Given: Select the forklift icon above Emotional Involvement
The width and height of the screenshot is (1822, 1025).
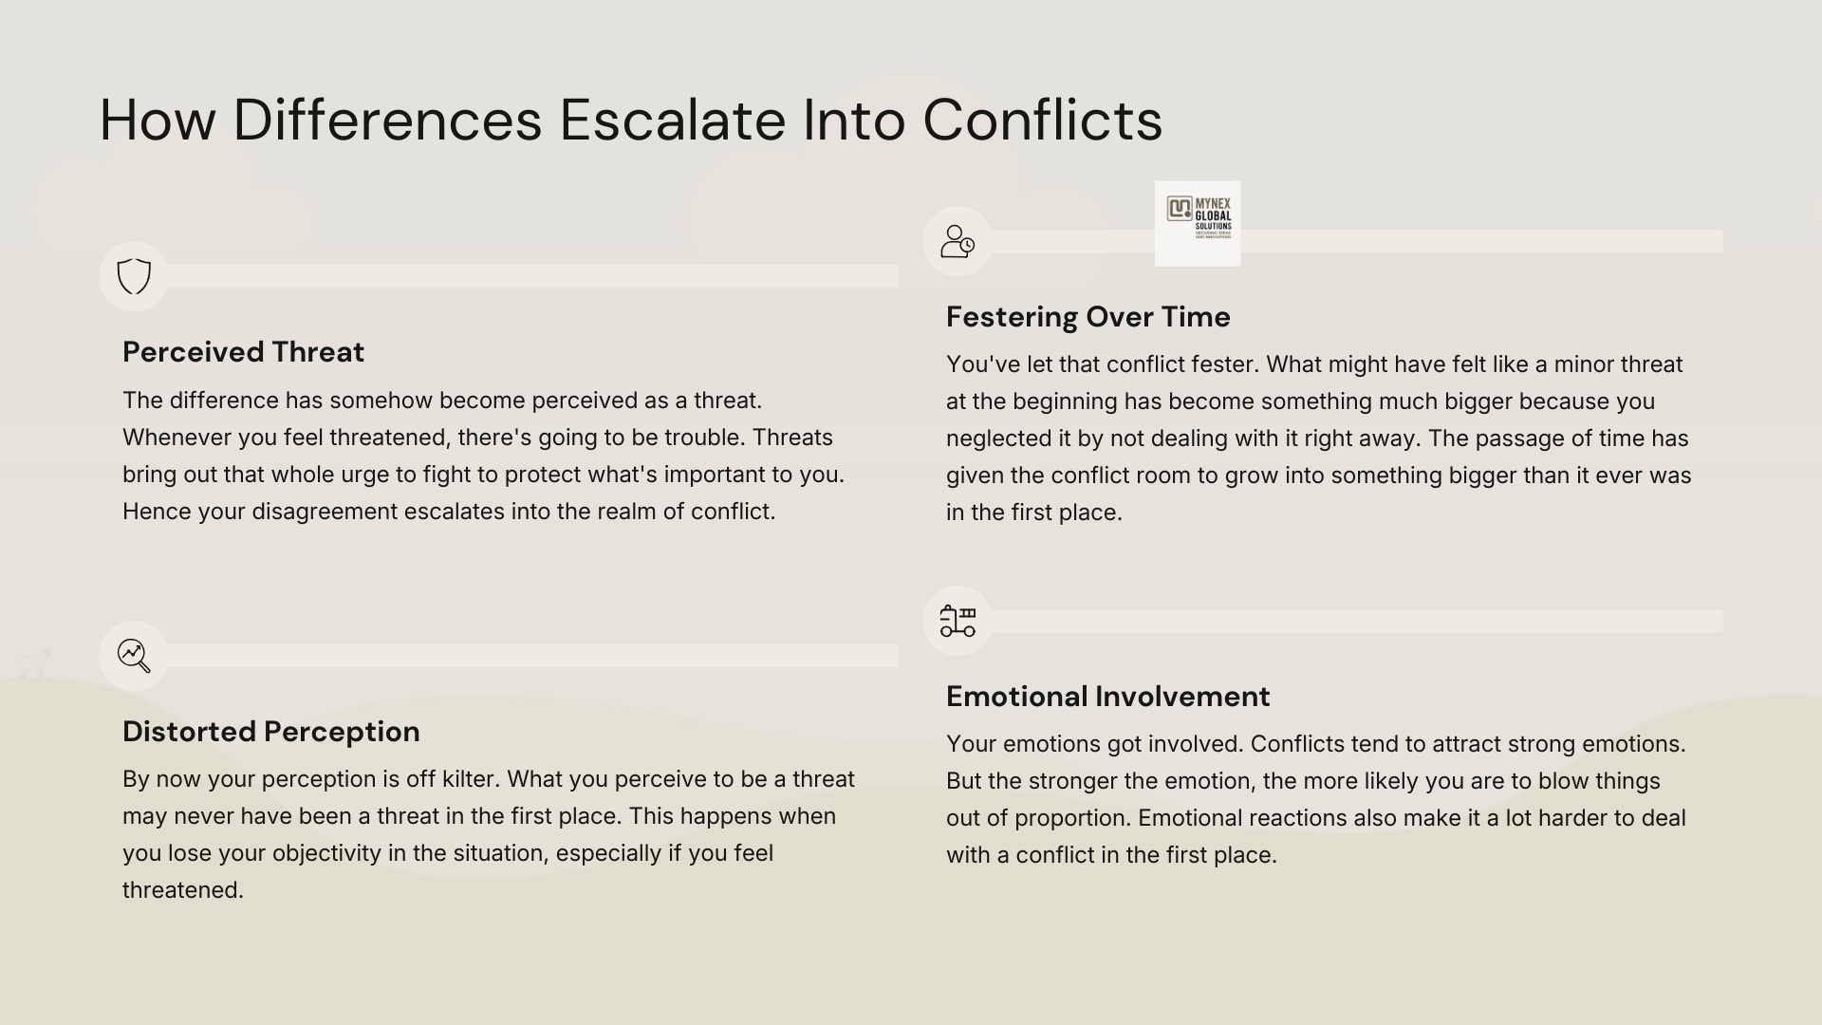Looking at the screenshot, I should tap(957, 621).
